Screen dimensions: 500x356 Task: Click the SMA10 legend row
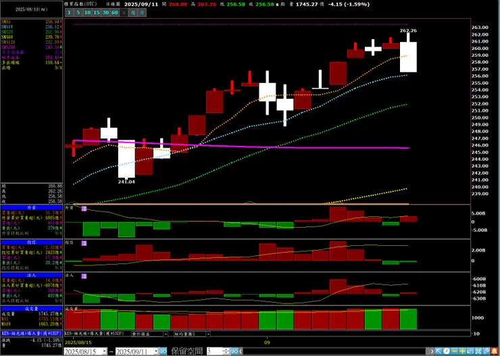click(32, 27)
